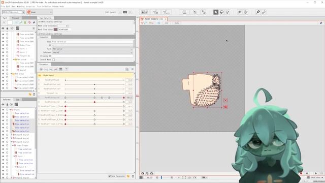Click the mesh edit tool icon

click(156, 12)
